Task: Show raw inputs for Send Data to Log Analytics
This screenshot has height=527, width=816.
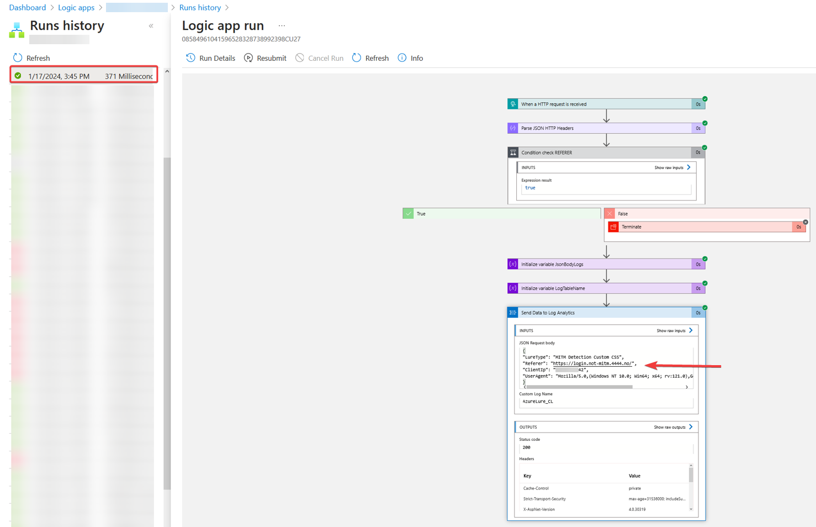Action: click(x=675, y=330)
